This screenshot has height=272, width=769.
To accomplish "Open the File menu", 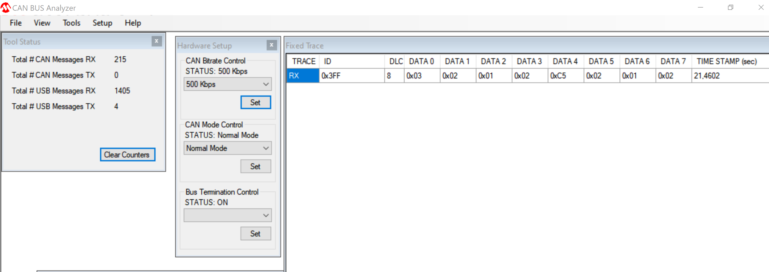I will [x=15, y=23].
